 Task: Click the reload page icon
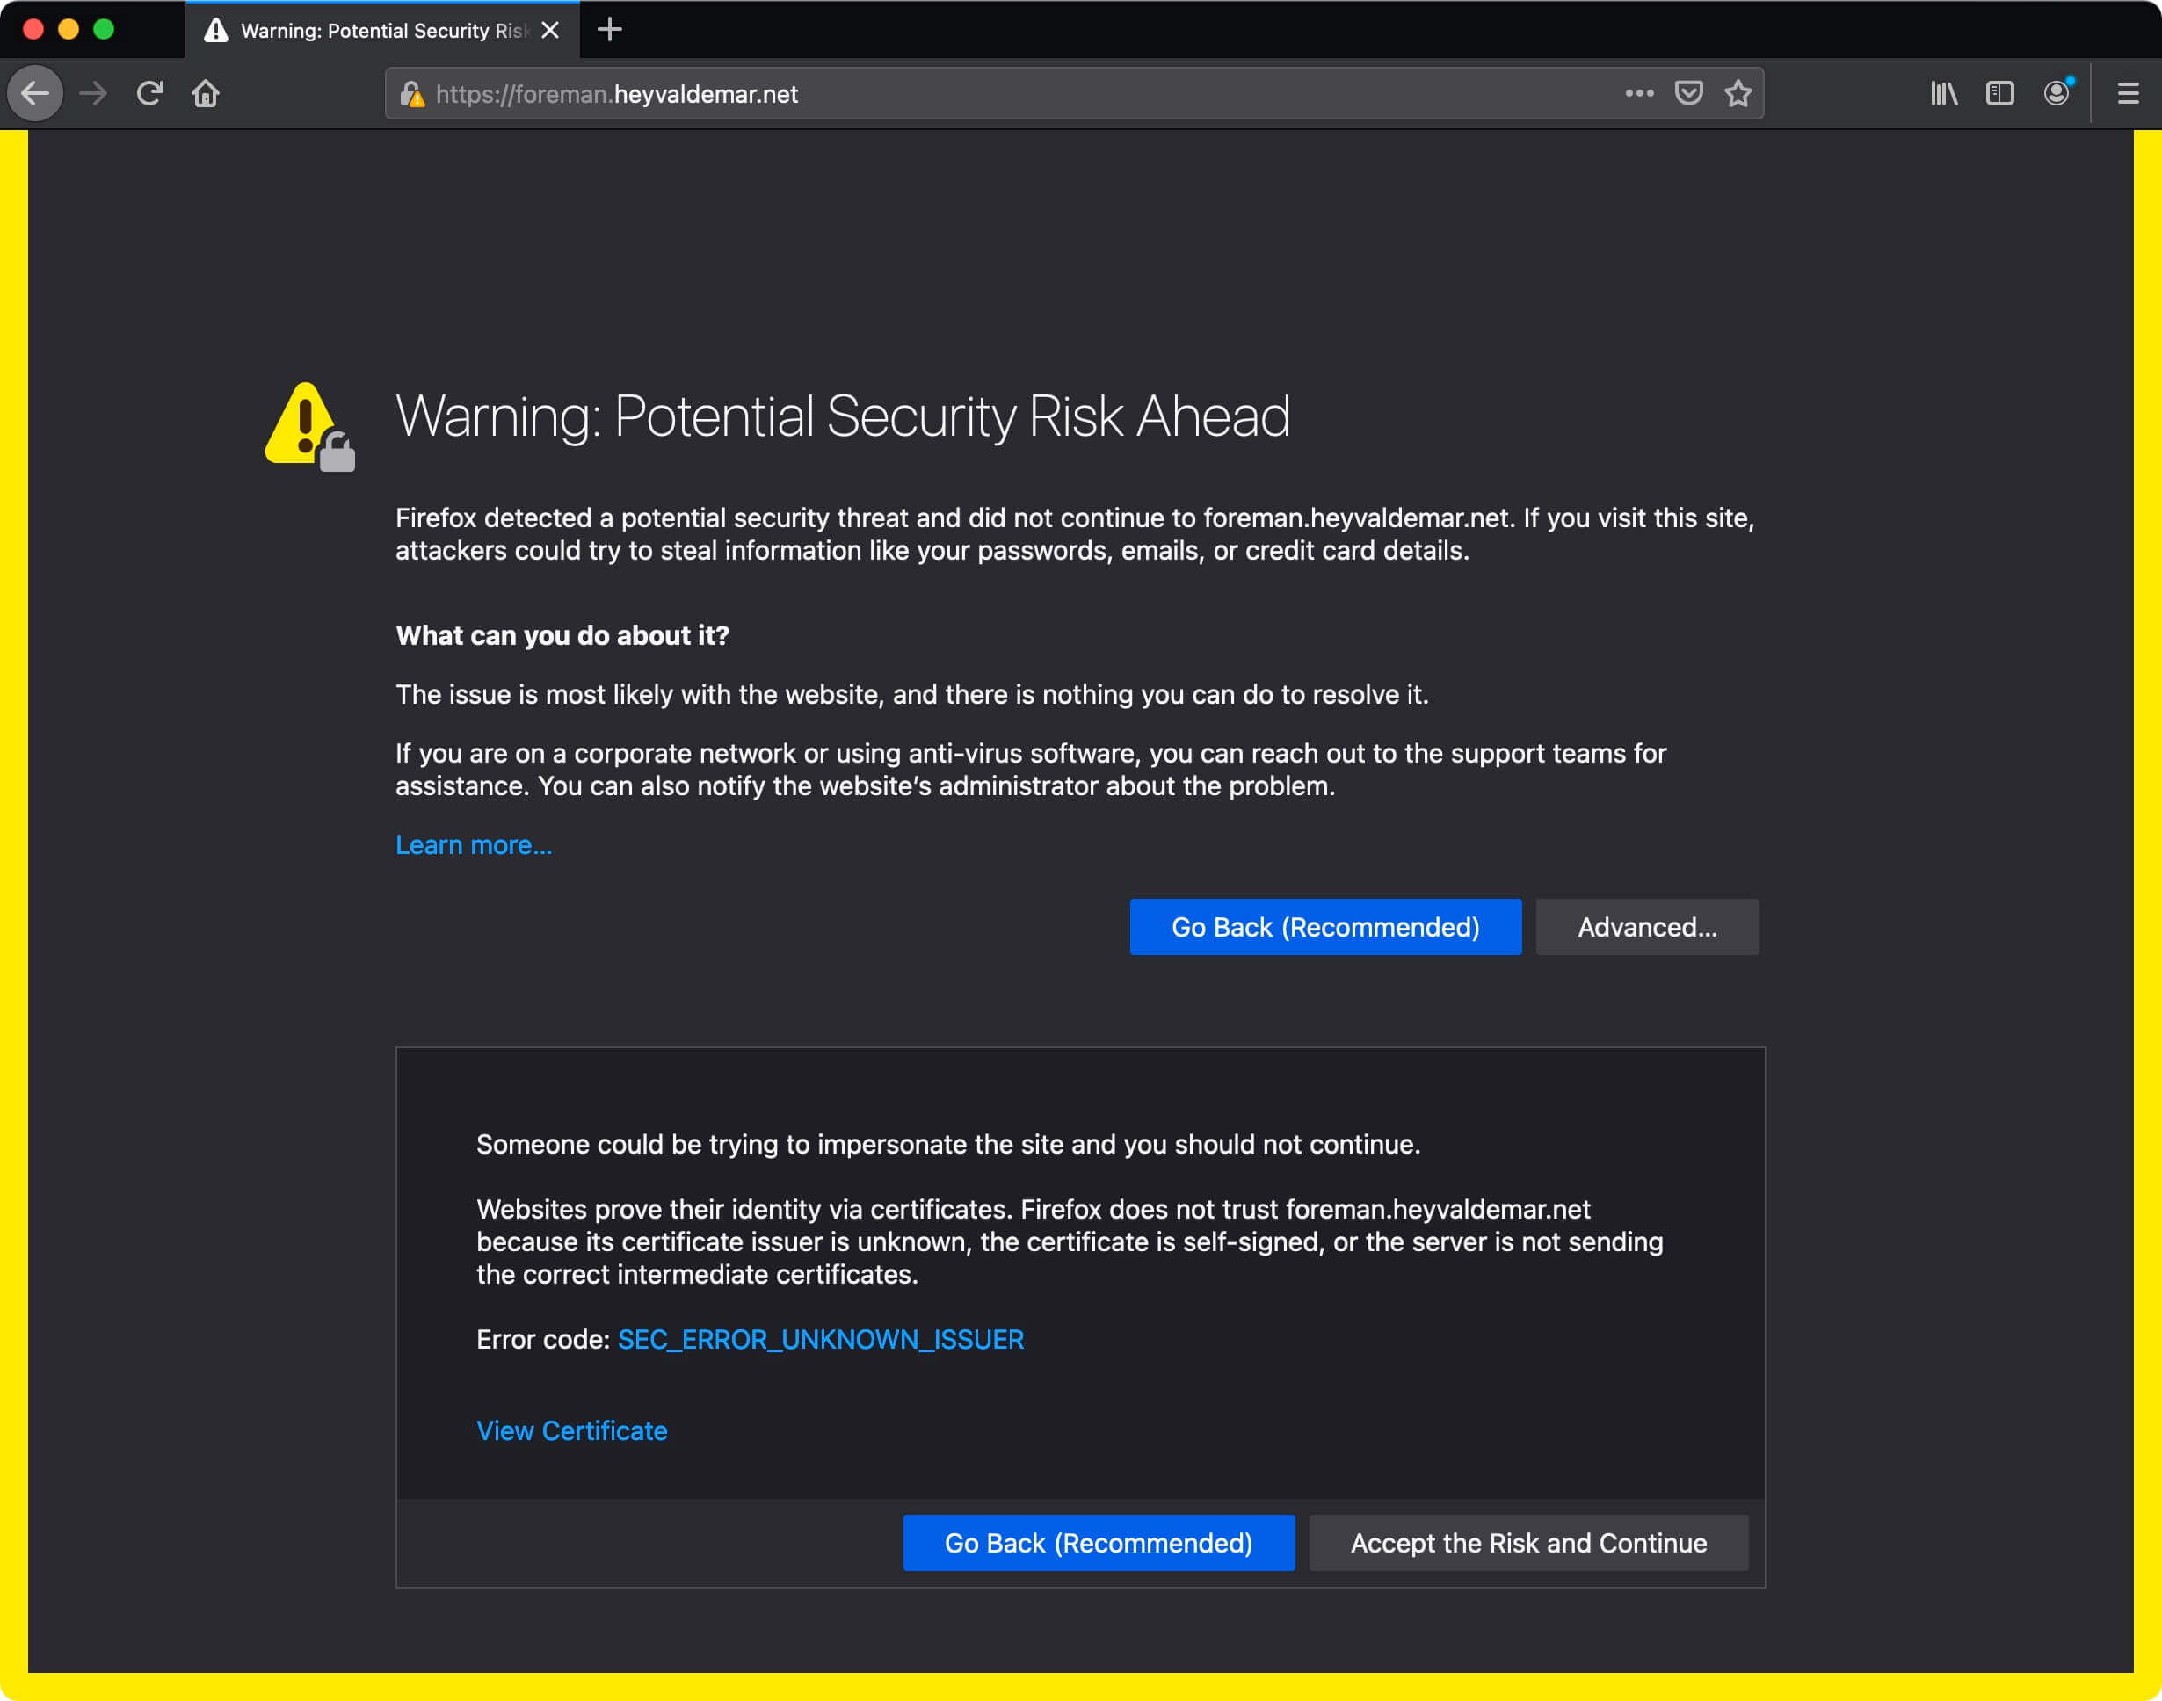151,93
